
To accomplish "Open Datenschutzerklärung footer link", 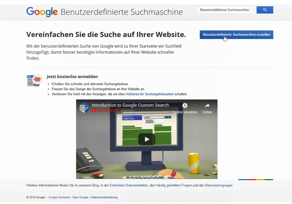I will [104, 197].
